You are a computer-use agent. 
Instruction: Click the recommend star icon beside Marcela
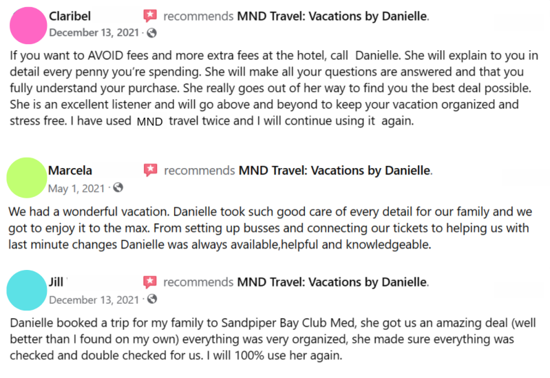click(x=149, y=170)
